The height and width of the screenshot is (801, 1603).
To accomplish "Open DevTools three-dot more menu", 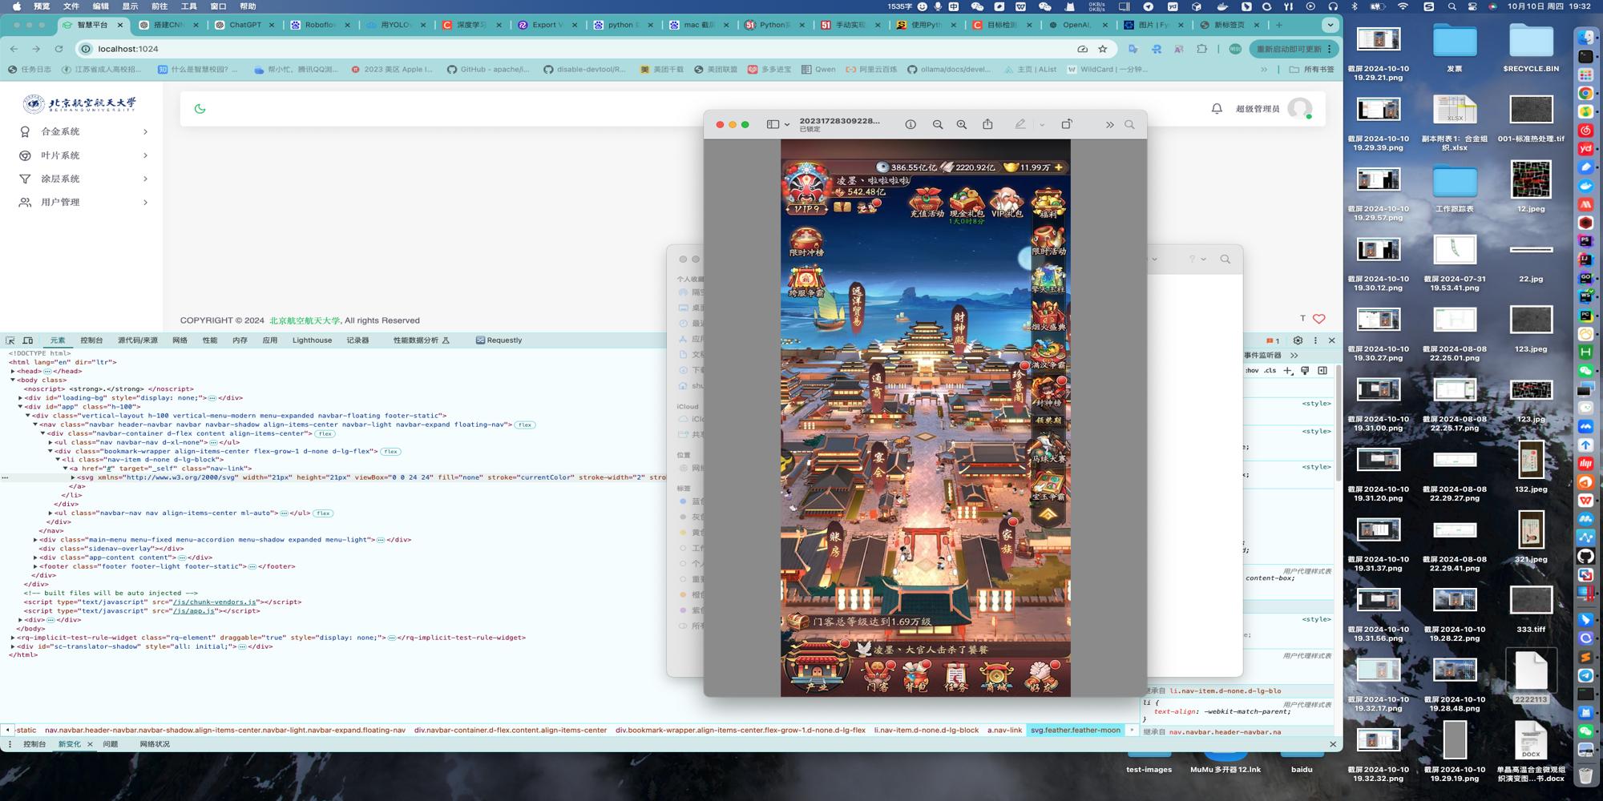I will [1315, 340].
